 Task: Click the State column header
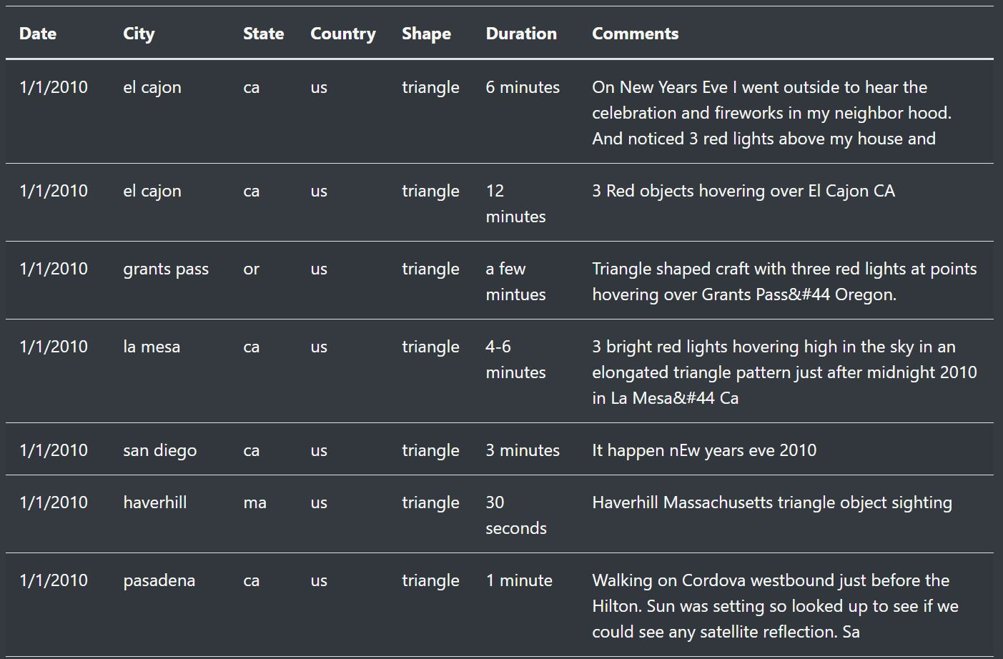click(x=263, y=34)
